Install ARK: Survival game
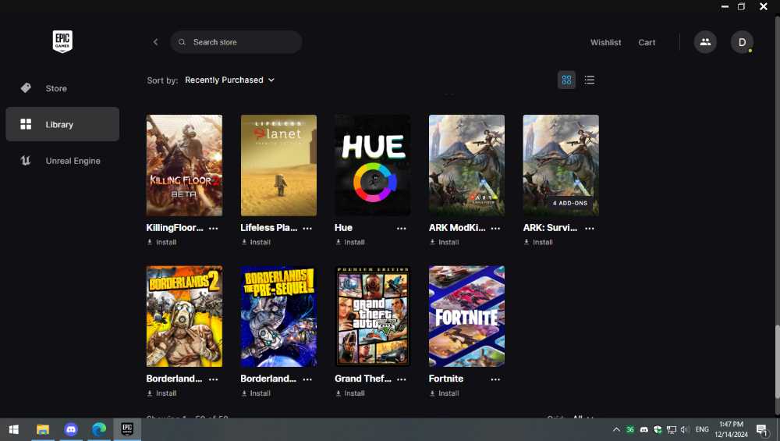The width and height of the screenshot is (780, 441). 537,242
